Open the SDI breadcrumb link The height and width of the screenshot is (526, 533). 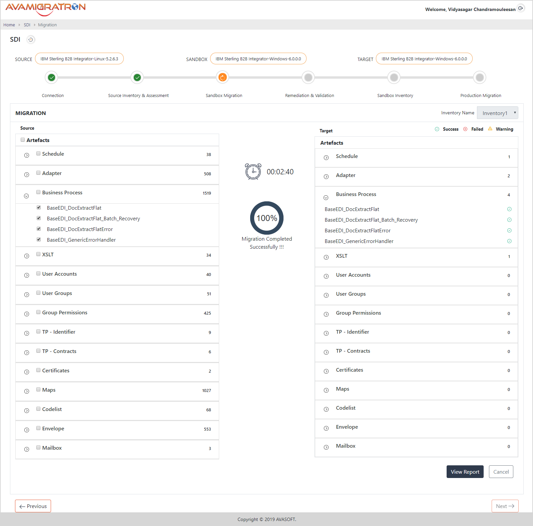pyautogui.click(x=27, y=25)
